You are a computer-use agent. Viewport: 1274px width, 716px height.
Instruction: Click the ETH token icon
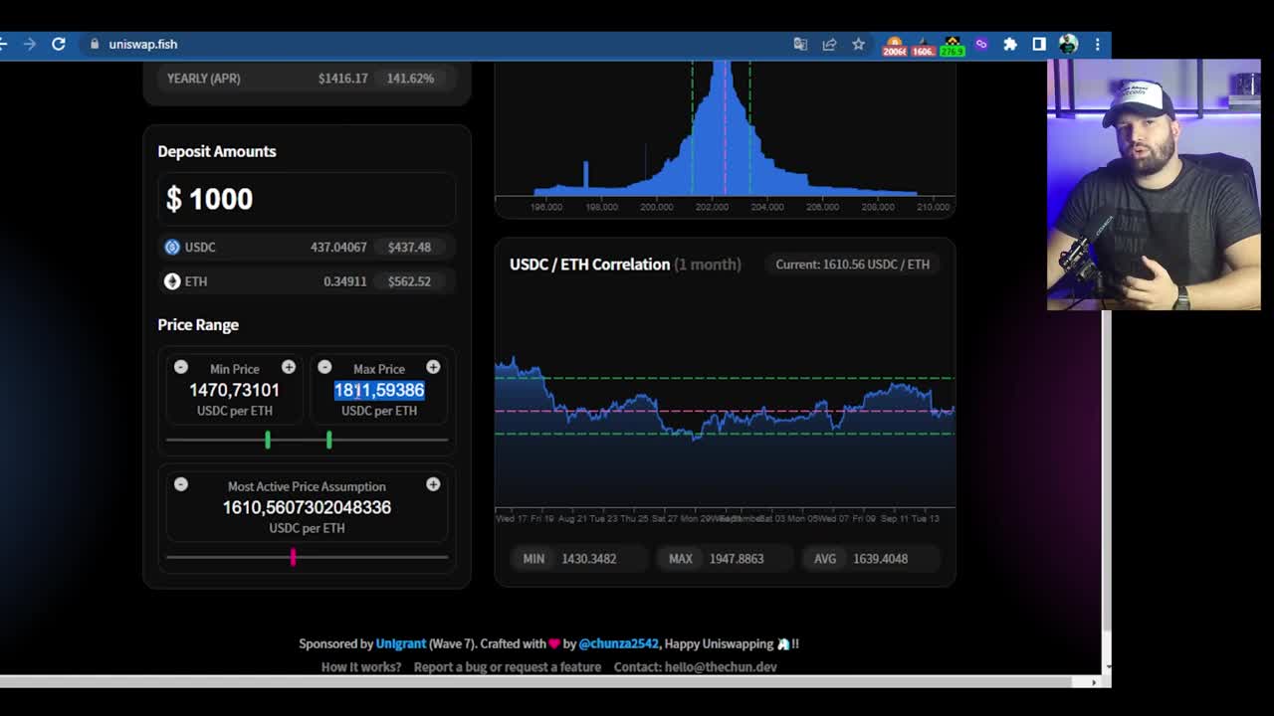(172, 281)
